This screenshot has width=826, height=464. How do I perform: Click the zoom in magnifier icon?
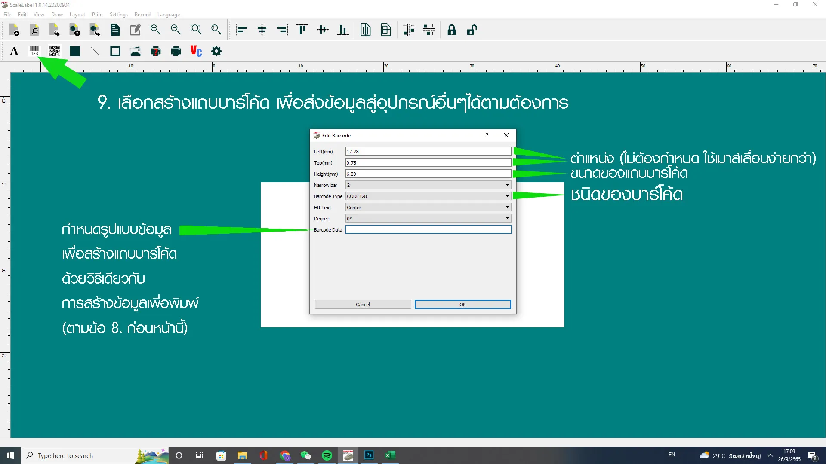click(x=155, y=30)
